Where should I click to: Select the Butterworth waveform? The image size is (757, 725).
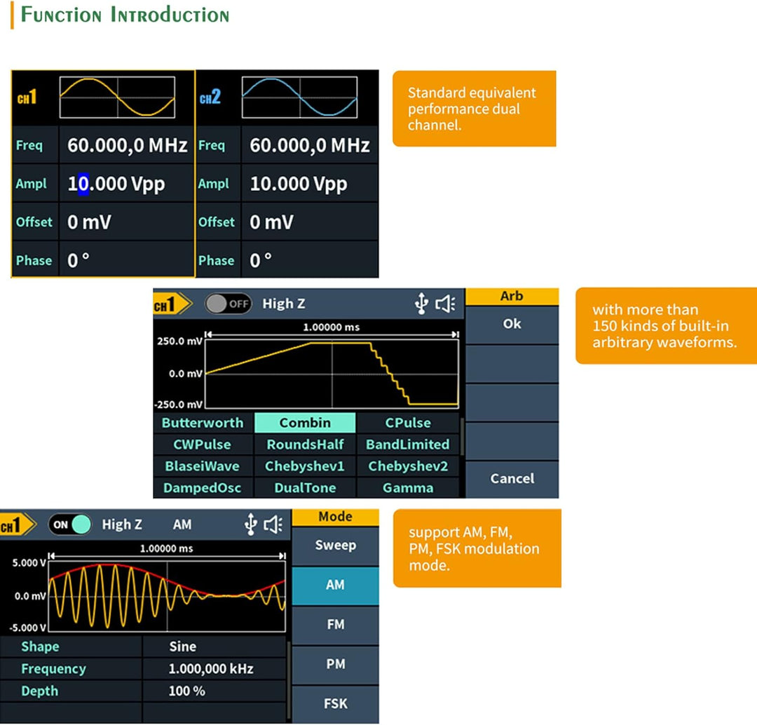(x=203, y=423)
